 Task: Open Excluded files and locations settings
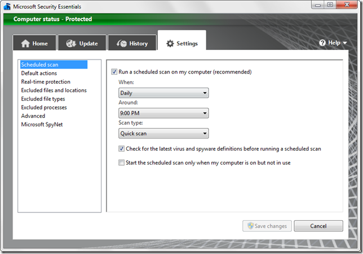(x=54, y=90)
